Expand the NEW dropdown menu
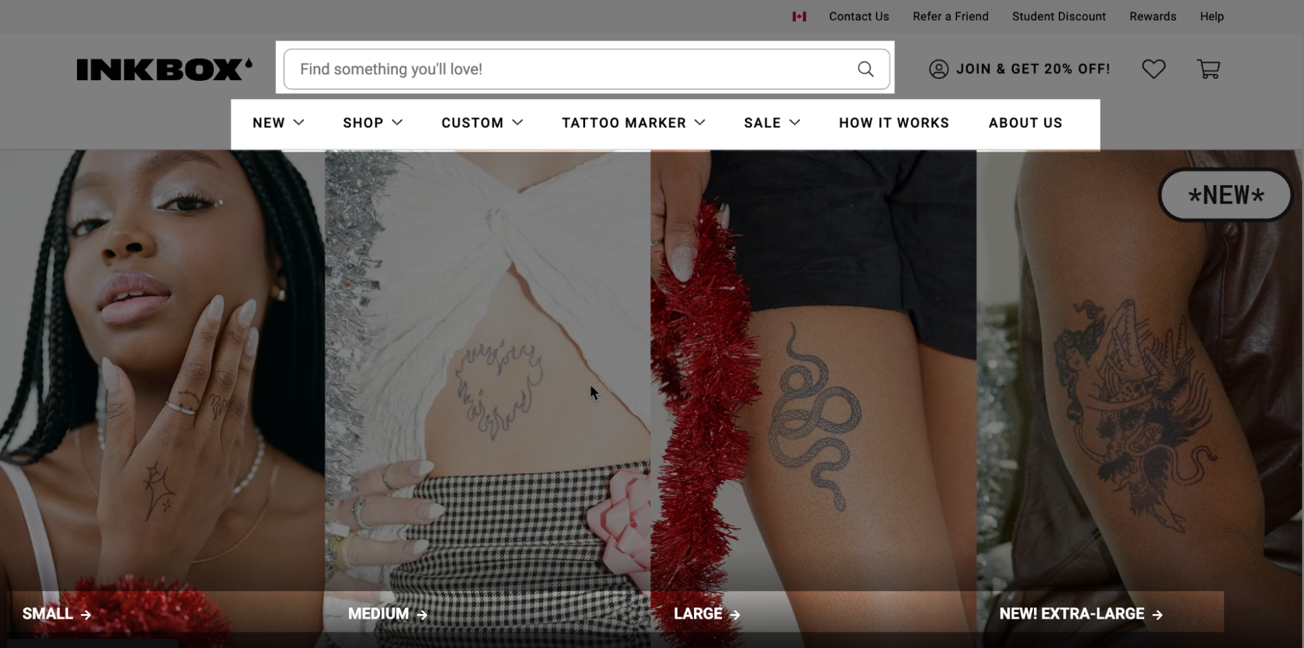The width and height of the screenshot is (1304, 648). tap(279, 123)
